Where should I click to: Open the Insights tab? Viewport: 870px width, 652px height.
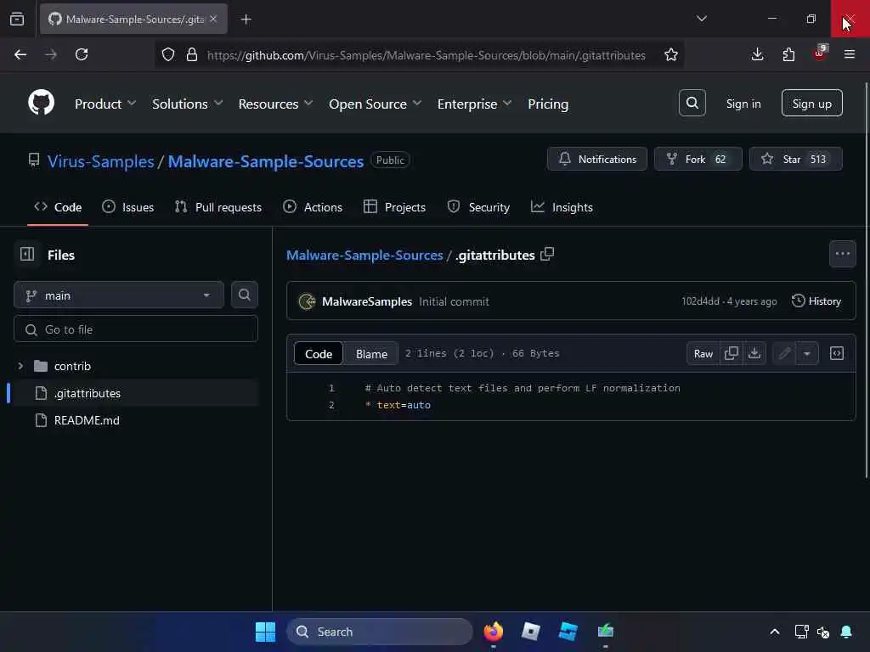coord(562,207)
